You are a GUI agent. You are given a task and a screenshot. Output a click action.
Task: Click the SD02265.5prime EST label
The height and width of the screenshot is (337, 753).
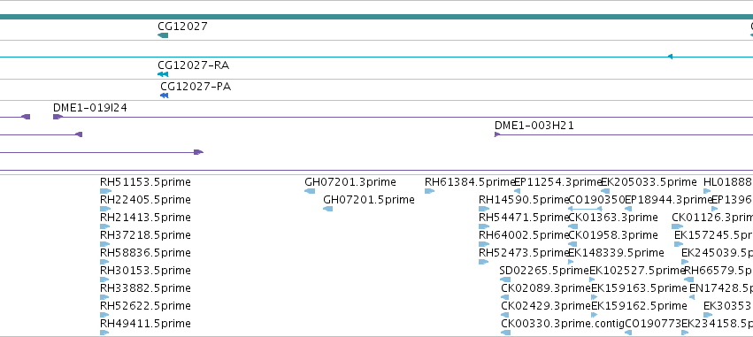point(544,271)
